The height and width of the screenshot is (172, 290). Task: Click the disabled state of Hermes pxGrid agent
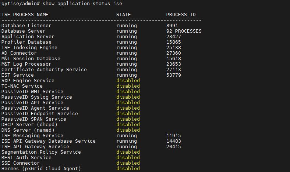point(128,169)
